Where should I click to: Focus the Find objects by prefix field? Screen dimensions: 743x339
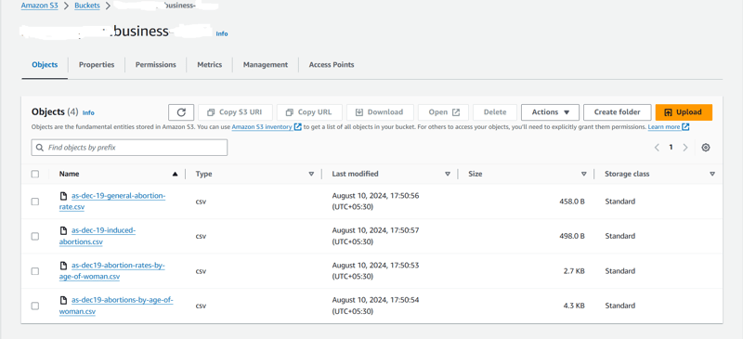click(129, 148)
